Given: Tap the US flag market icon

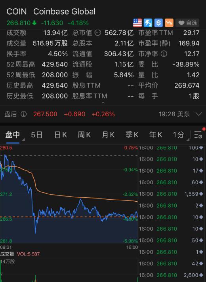Looking at the screenshot, I should point(137,23).
